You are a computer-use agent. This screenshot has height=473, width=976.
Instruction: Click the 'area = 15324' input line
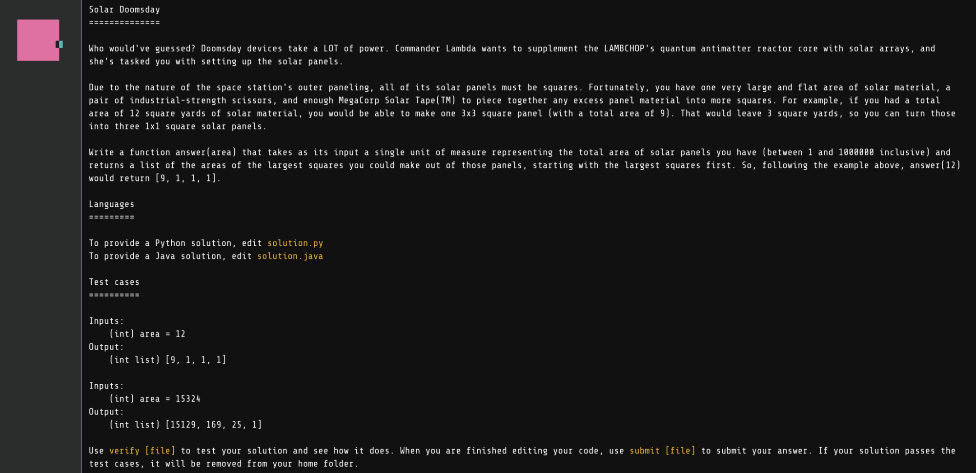pyautogui.click(x=155, y=399)
